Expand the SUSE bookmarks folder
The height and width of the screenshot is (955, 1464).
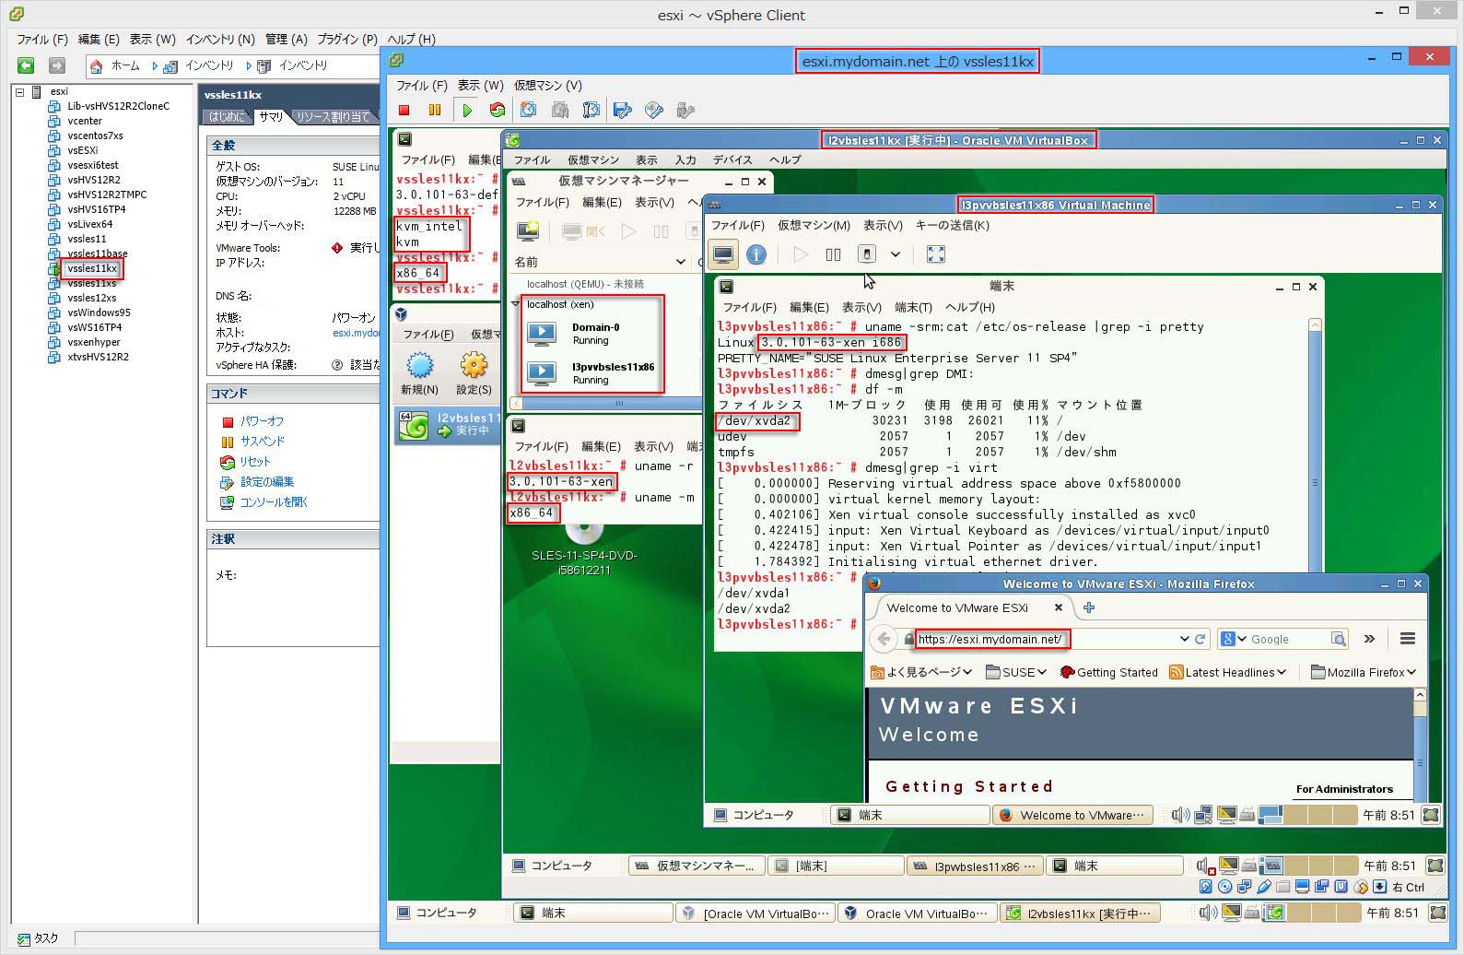coord(1016,672)
